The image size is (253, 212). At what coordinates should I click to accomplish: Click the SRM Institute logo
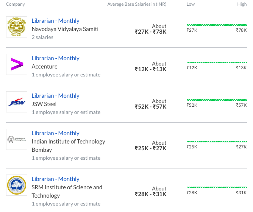(x=17, y=185)
